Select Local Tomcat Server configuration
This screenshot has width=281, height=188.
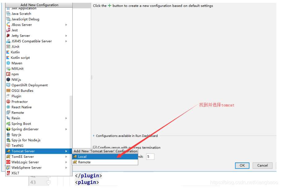[105, 157]
